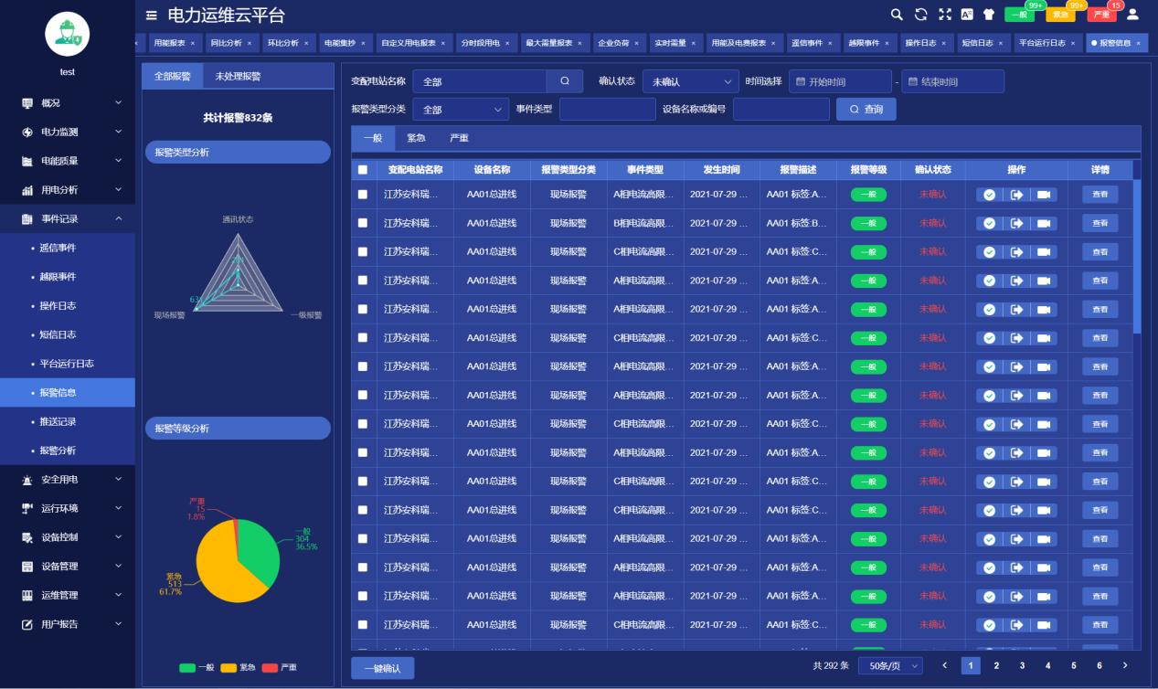Click 查看 link on the first alarm row

point(1101,194)
